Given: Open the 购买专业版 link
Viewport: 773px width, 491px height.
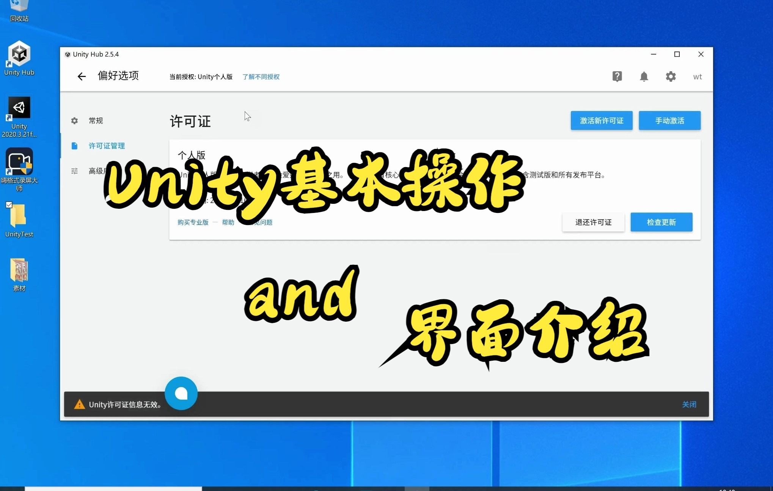Looking at the screenshot, I should point(192,222).
